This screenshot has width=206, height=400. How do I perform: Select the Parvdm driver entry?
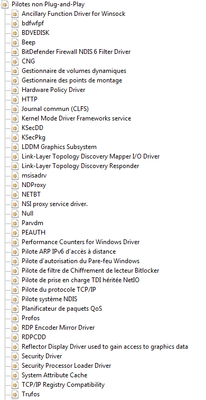[32, 223]
